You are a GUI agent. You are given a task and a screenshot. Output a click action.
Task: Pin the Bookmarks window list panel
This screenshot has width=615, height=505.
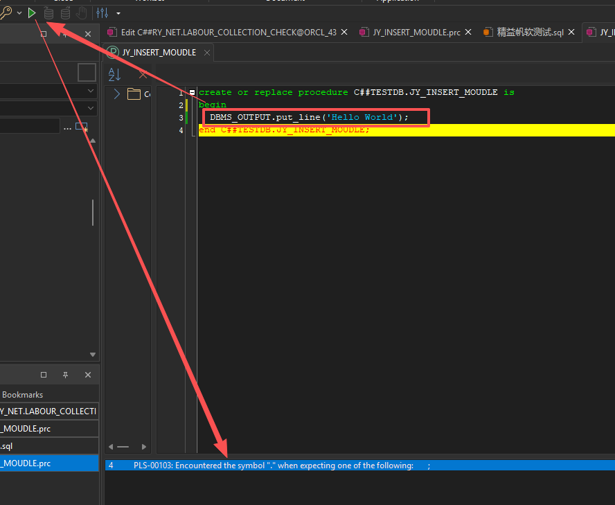[66, 375]
